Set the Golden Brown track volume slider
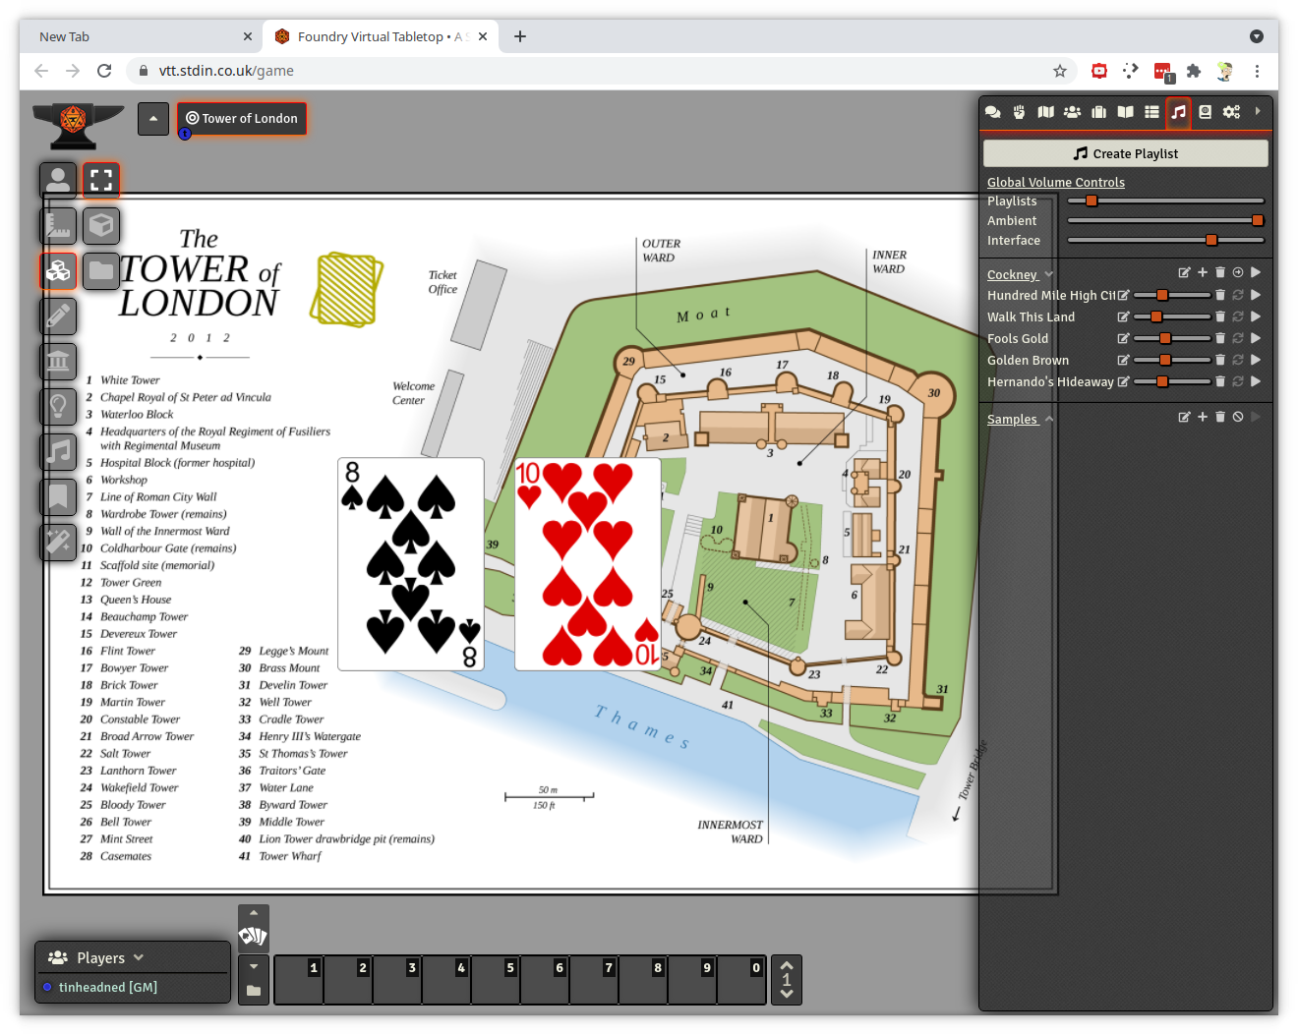The image size is (1298, 1035). [x=1172, y=360]
